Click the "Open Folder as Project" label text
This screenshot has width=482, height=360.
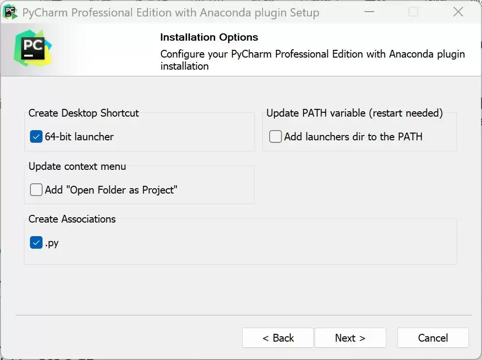[x=122, y=190]
